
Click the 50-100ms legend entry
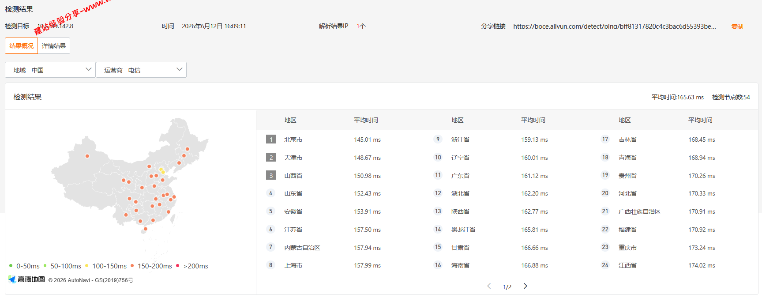coord(63,266)
